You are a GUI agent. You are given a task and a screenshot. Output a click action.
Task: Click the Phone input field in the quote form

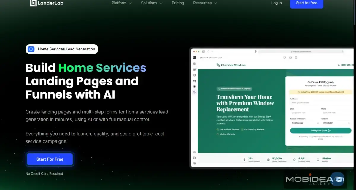coord(336,113)
